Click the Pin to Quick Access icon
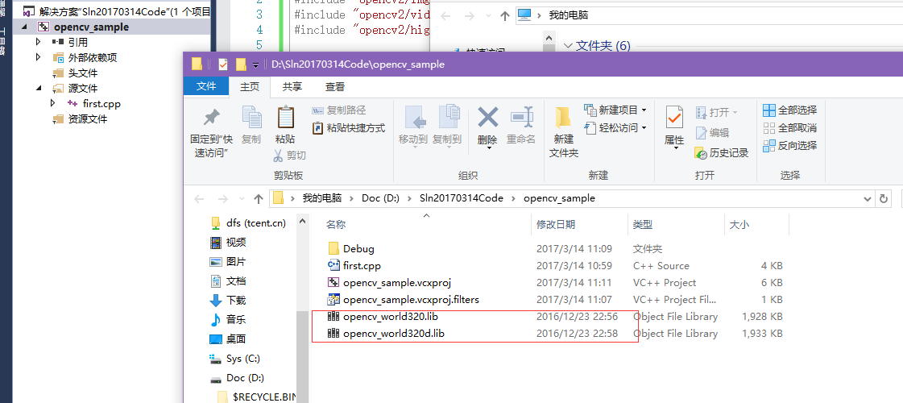This screenshot has height=403, width=903. [211, 119]
